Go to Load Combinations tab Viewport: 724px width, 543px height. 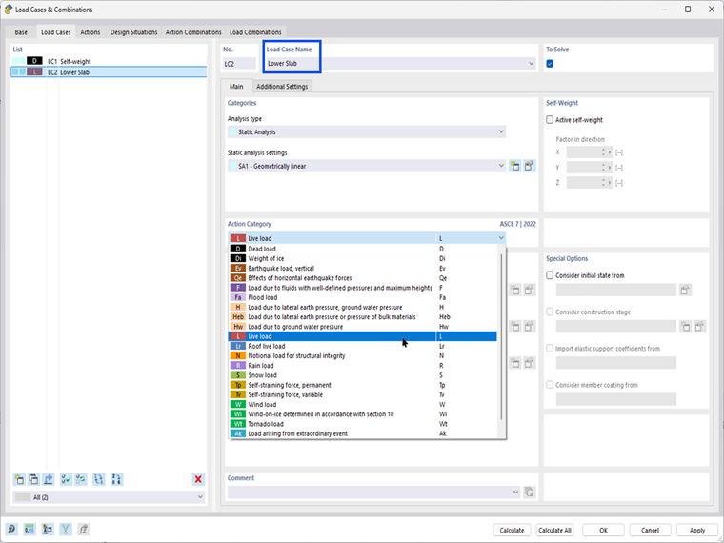click(255, 32)
